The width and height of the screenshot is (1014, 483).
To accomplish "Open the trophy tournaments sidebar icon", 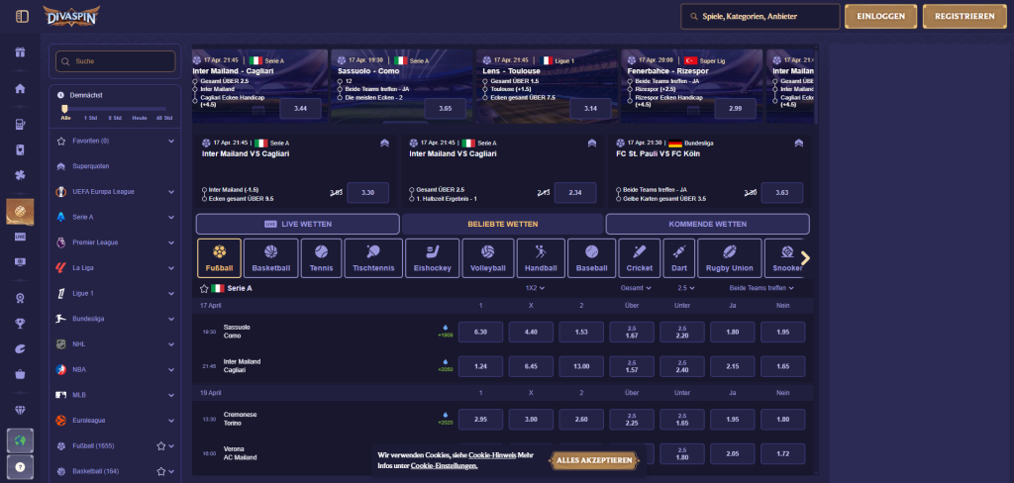I will point(20,324).
